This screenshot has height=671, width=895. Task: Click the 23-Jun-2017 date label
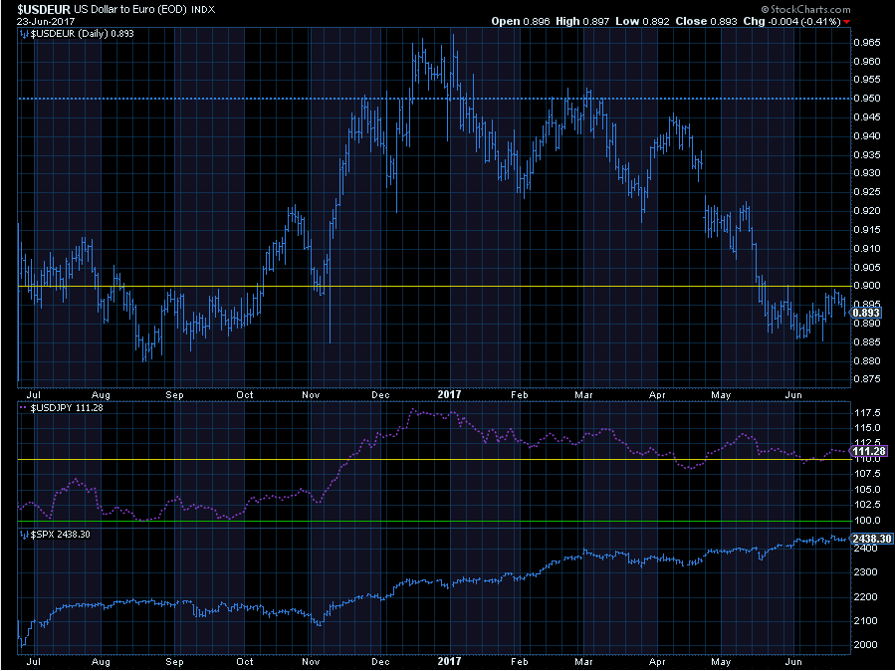[x=45, y=21]
